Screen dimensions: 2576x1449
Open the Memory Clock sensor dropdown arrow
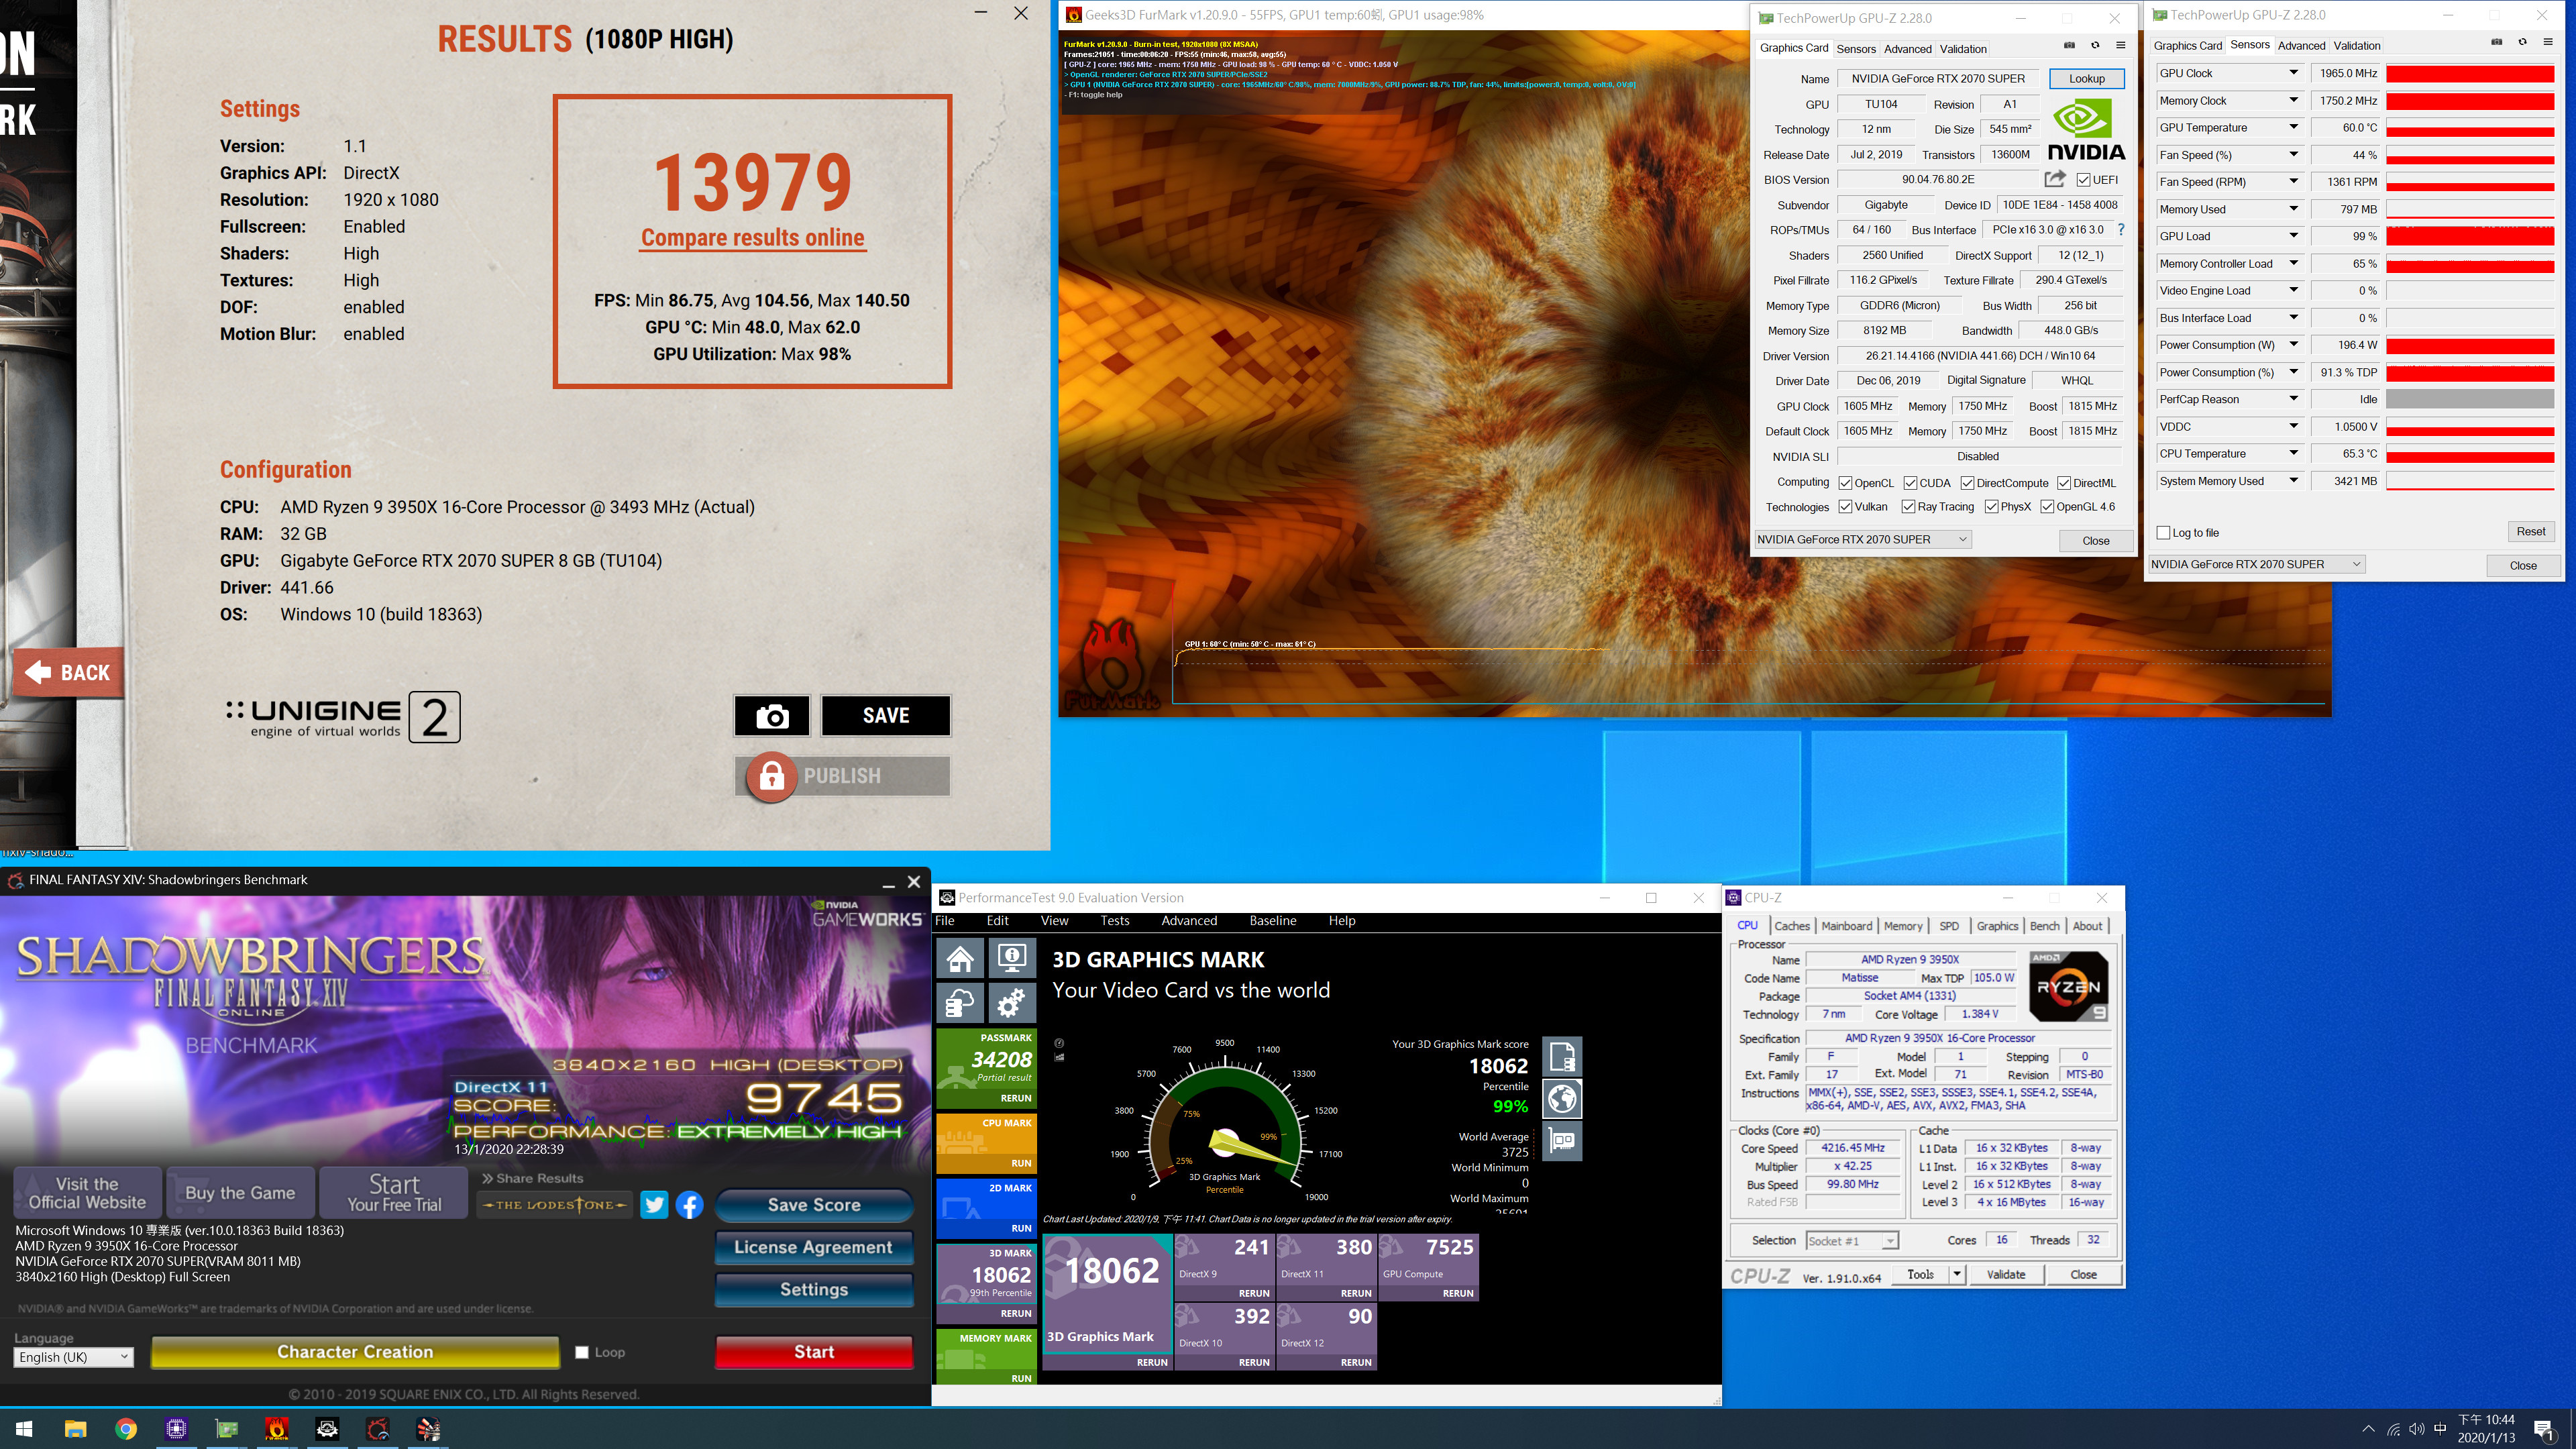(2294, 100)
